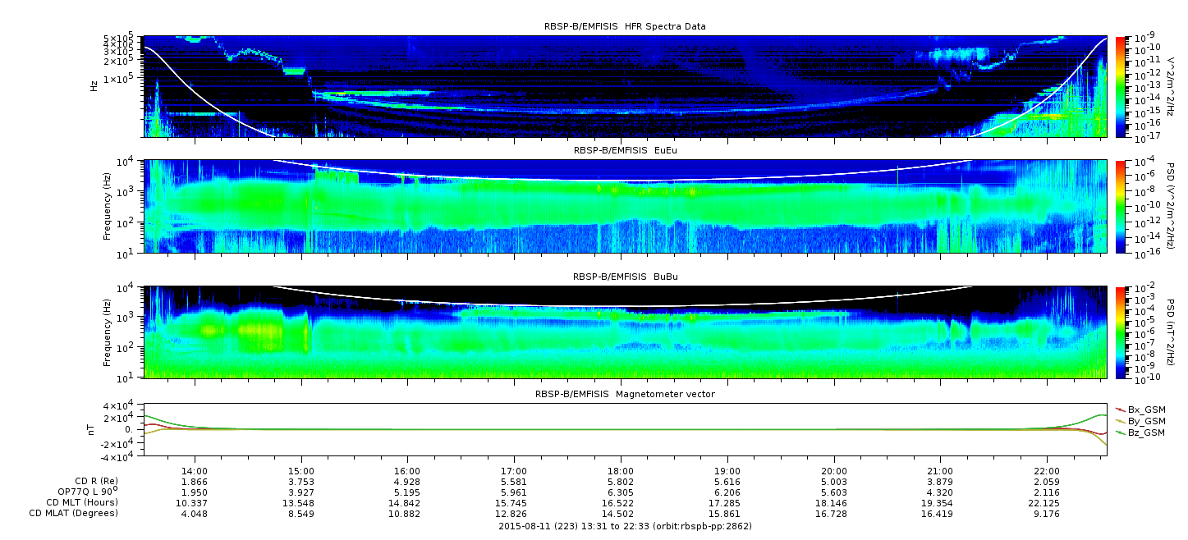The image size is (1188, 540).
Task: Click the CD MLAT (Degrees) row label
Action: (77, 513)
